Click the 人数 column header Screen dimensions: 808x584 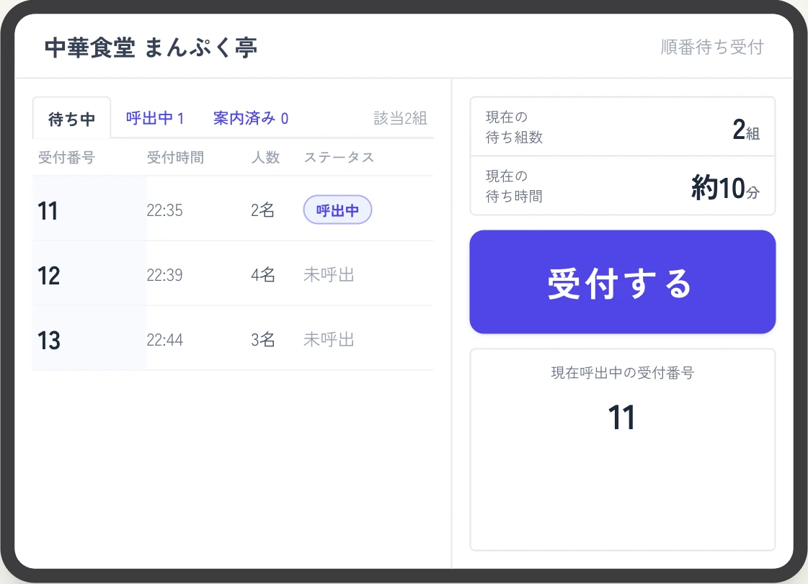(265, 158)
